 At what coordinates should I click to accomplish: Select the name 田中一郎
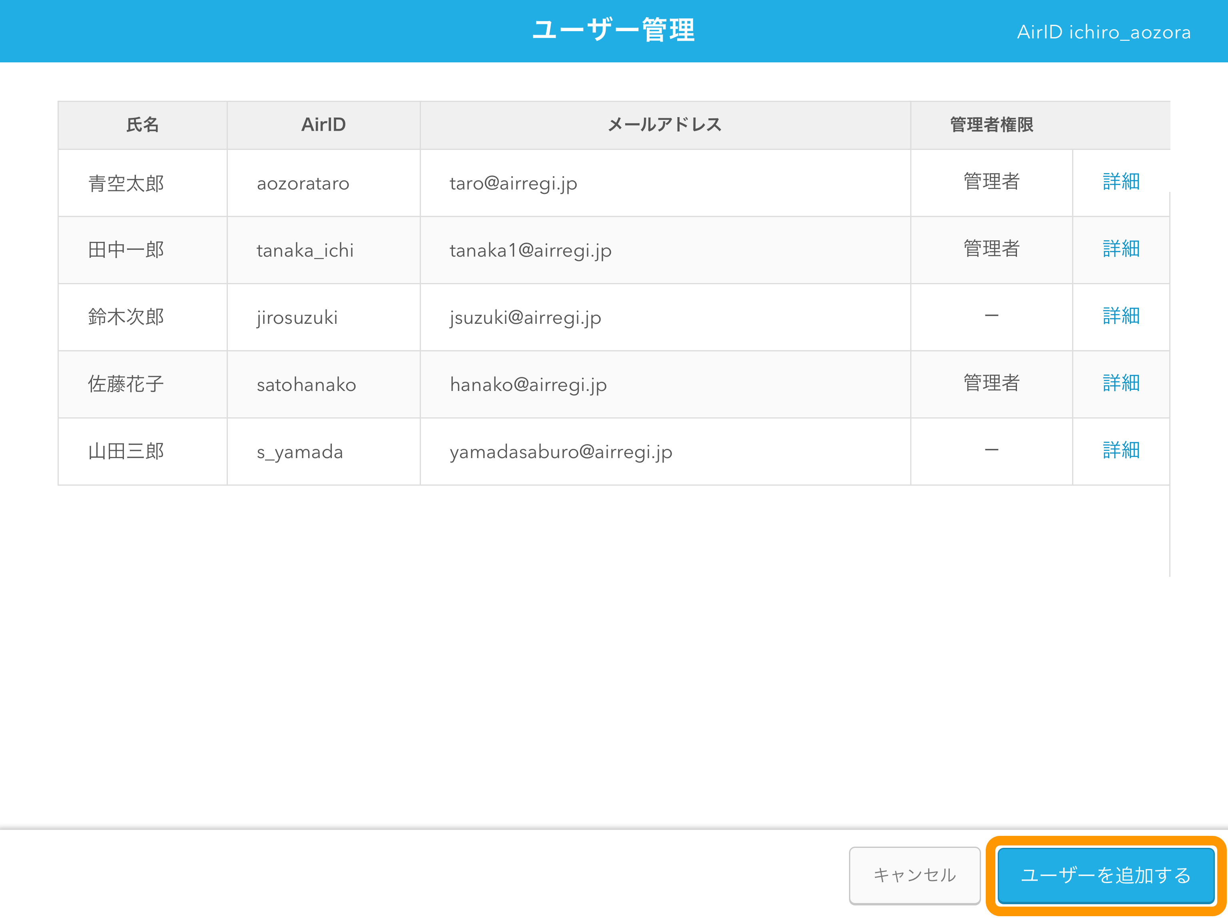[x=126, y=250]
